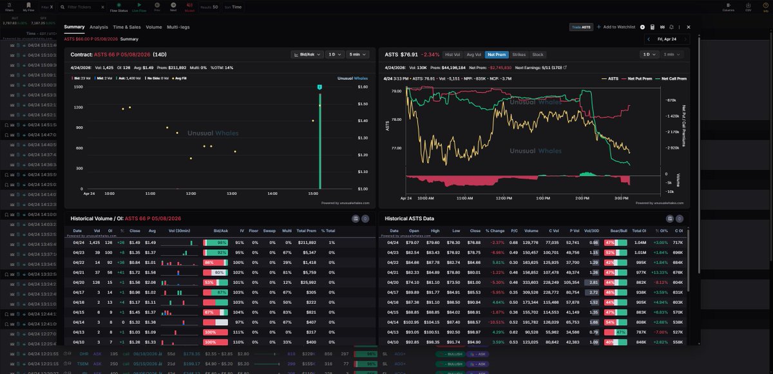The image size is (773, 374).
Task: Select the Net Prem chart mode
Action: click(x=496, y=55)
